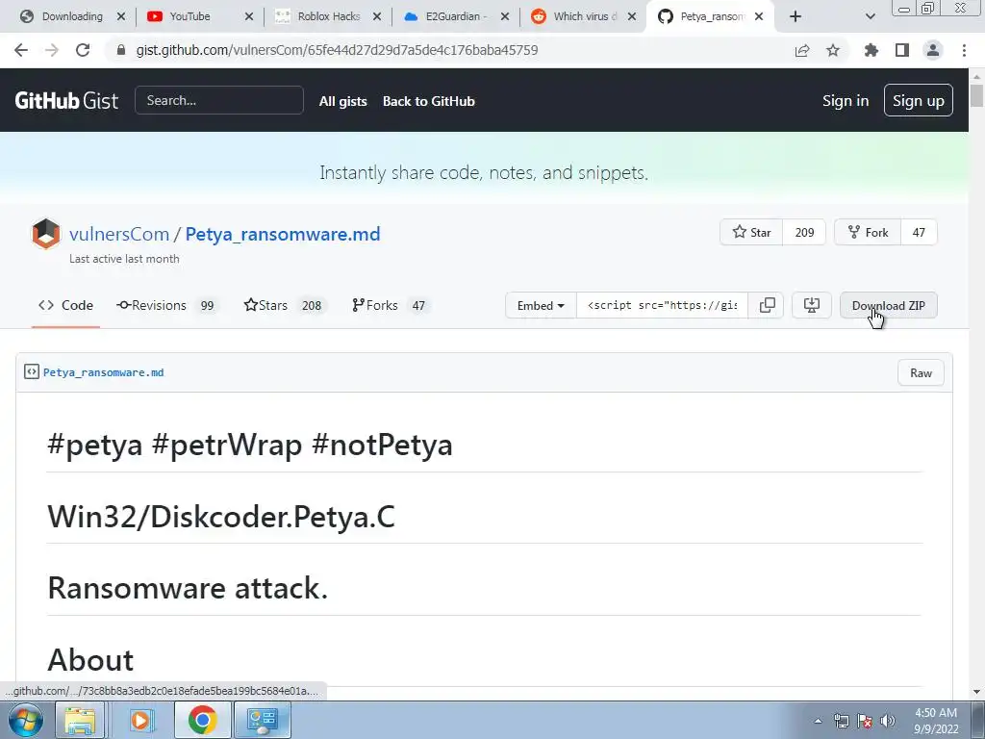The image size is (985, 739).
Task: View the Raw file
Action: tap(921, 372)
